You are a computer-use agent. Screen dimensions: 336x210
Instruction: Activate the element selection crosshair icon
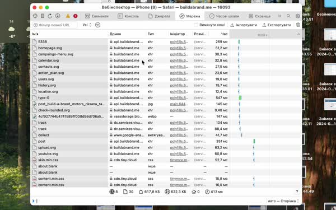point(35,16)
